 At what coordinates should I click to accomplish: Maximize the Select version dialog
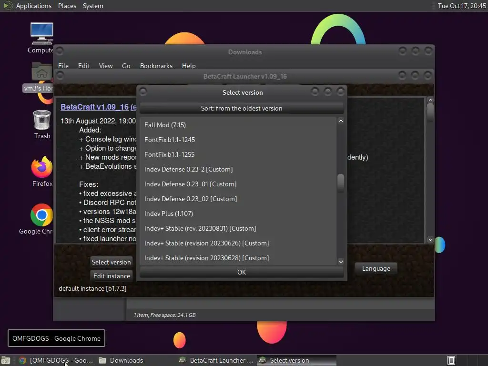(x=327, y=91)
